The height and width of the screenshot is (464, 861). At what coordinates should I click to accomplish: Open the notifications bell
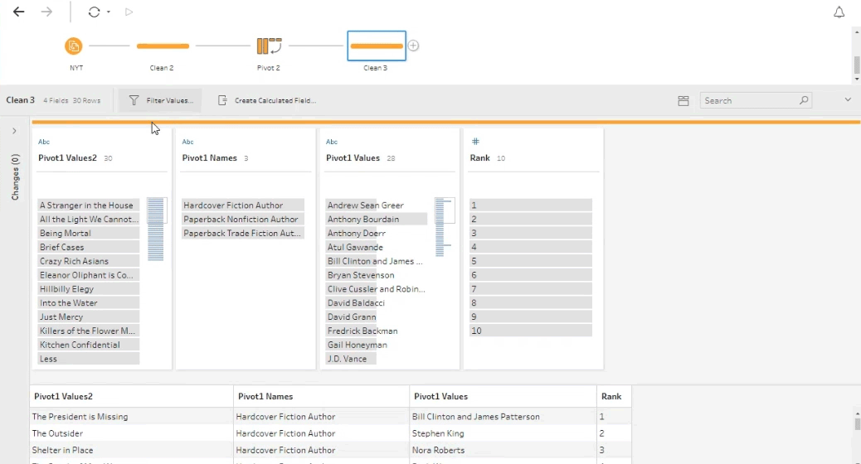(x=839, y=12)
